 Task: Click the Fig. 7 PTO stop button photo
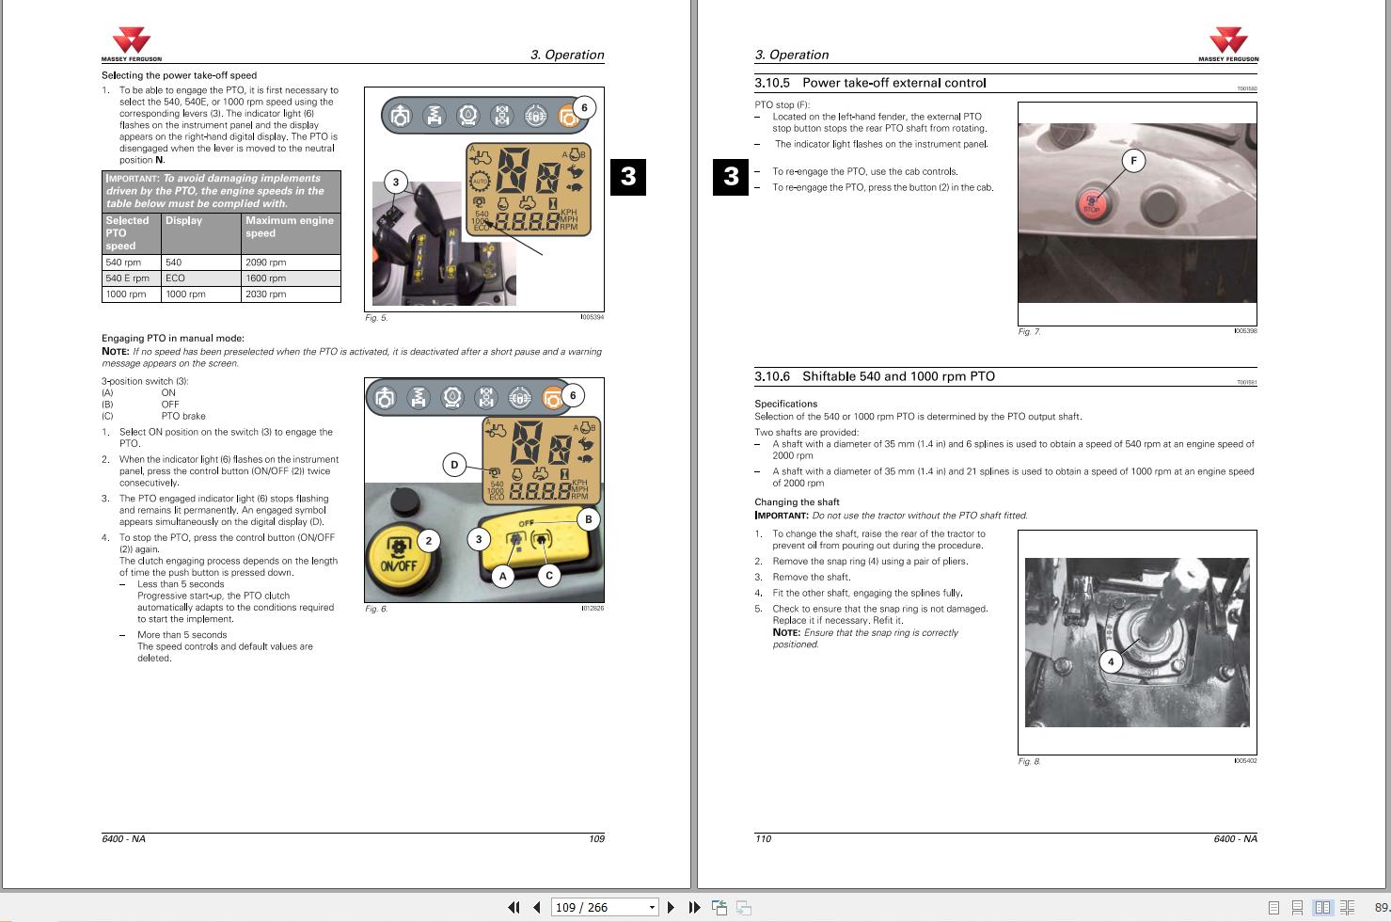point(1137,214)
